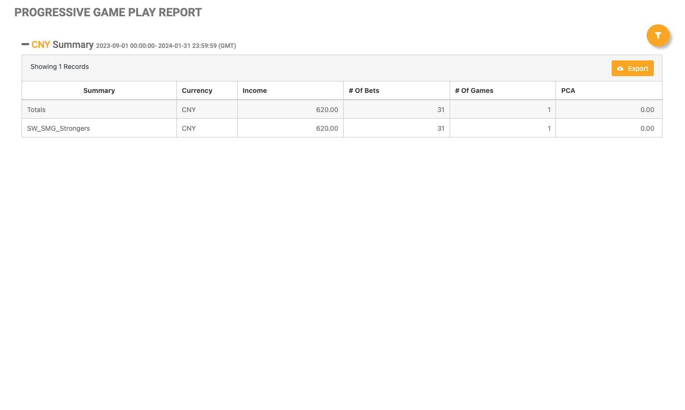Click the Progressive Game Play Report title
Viewport: 685px width, 410px height.
coord(108,12)
